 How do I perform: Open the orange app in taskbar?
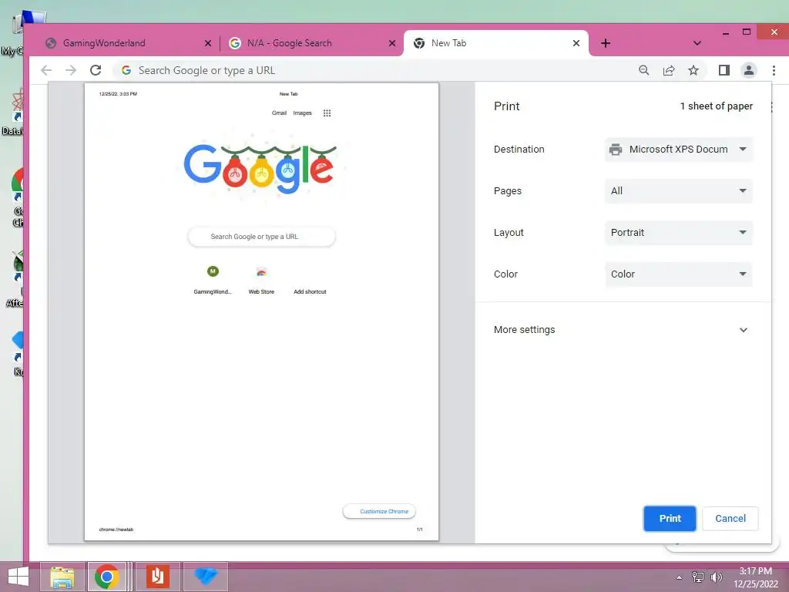pyautogui.click(x=157, y=577)
